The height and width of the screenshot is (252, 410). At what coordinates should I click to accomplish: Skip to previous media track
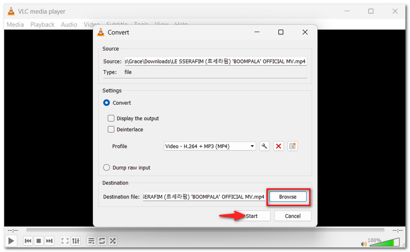click(x=28, y=241)
